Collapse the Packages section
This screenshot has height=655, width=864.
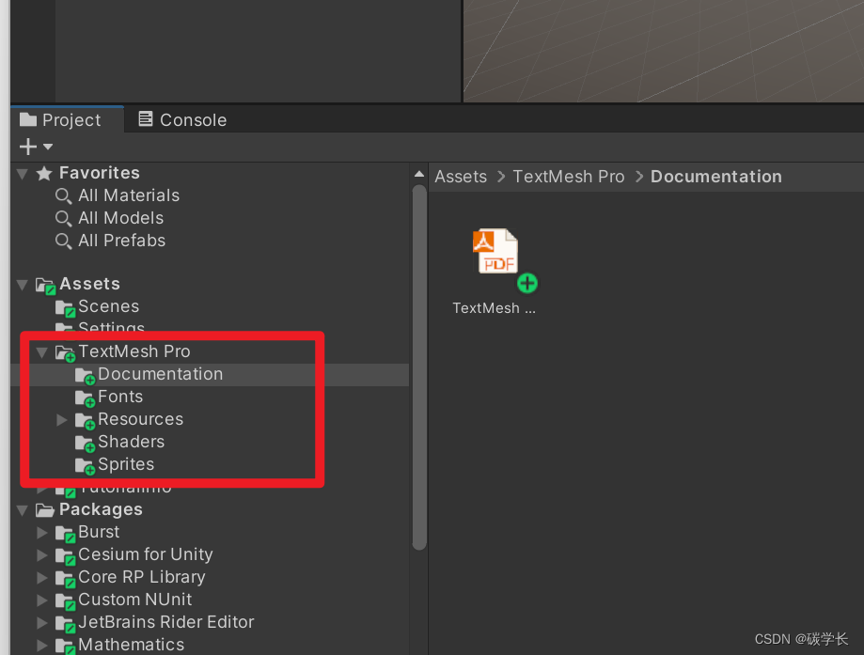click(x=22, y=510)
